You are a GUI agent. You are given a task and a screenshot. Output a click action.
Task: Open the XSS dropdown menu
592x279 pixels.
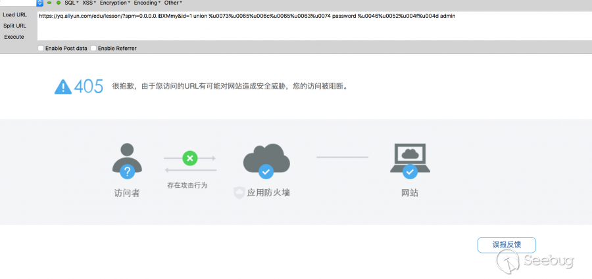(x=89, y=3)
